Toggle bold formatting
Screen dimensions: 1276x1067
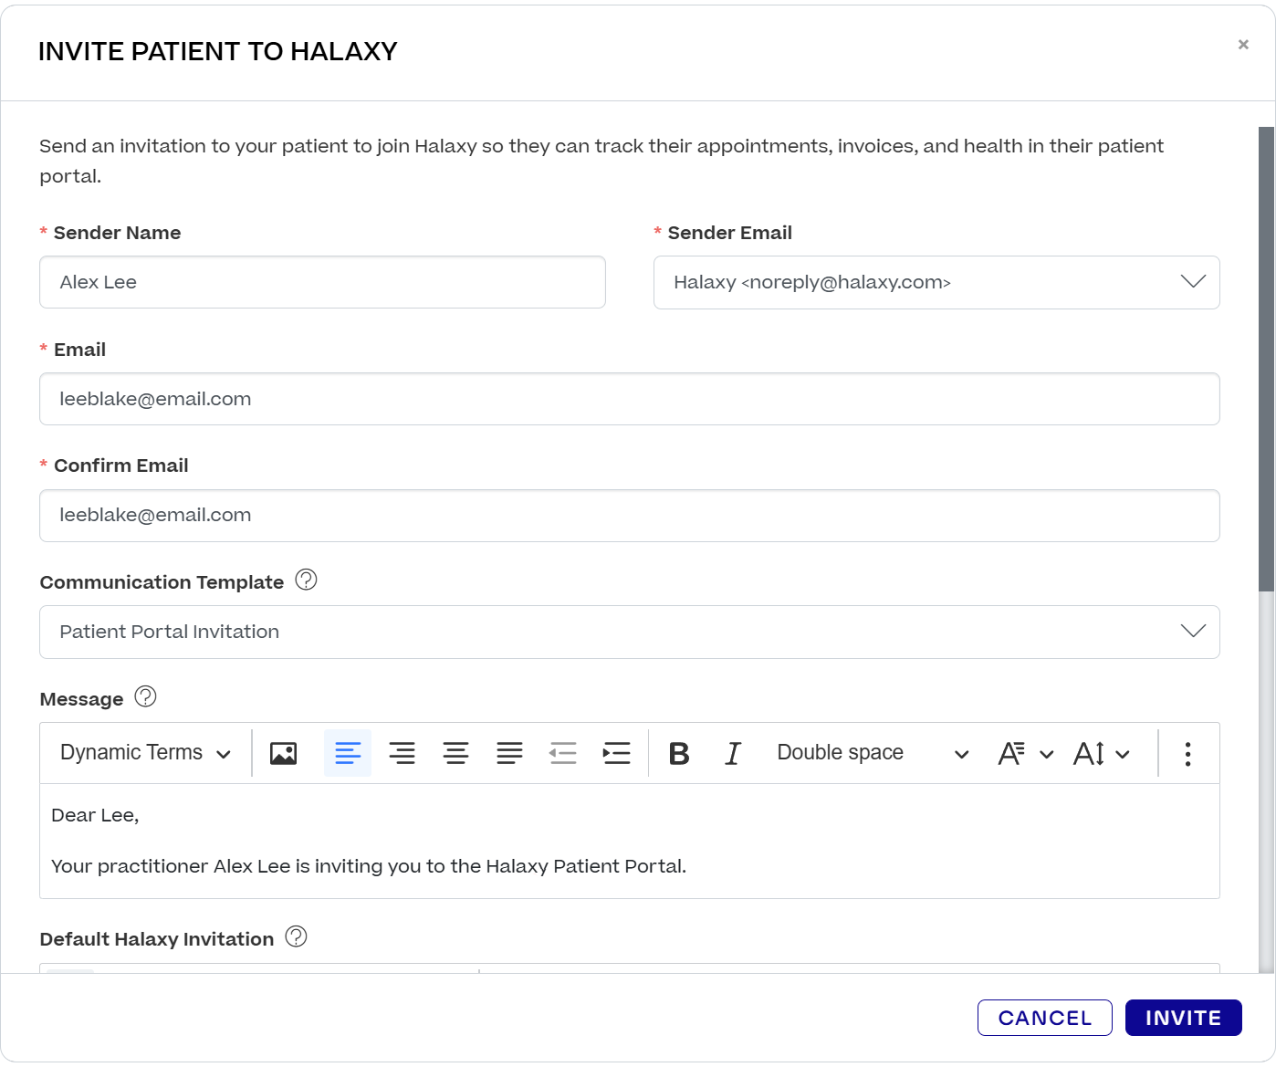click(x=679, y=752)
